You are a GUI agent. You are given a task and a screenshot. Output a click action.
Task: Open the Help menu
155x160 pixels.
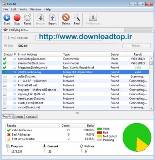[48, 9]
